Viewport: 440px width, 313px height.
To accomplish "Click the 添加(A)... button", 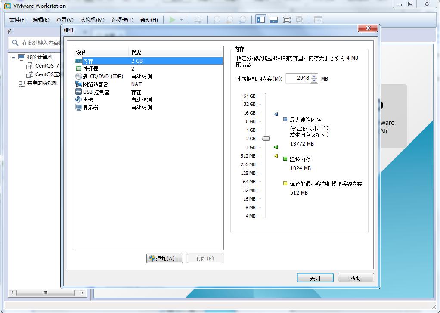I will point(164,259).
